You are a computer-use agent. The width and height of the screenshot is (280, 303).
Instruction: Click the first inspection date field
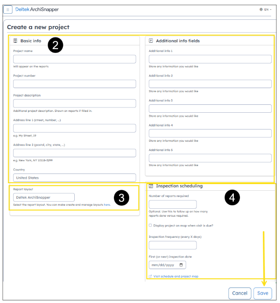point(167,265)
